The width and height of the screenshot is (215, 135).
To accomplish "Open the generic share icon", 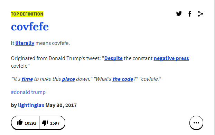I will click(x=200, y=14).
